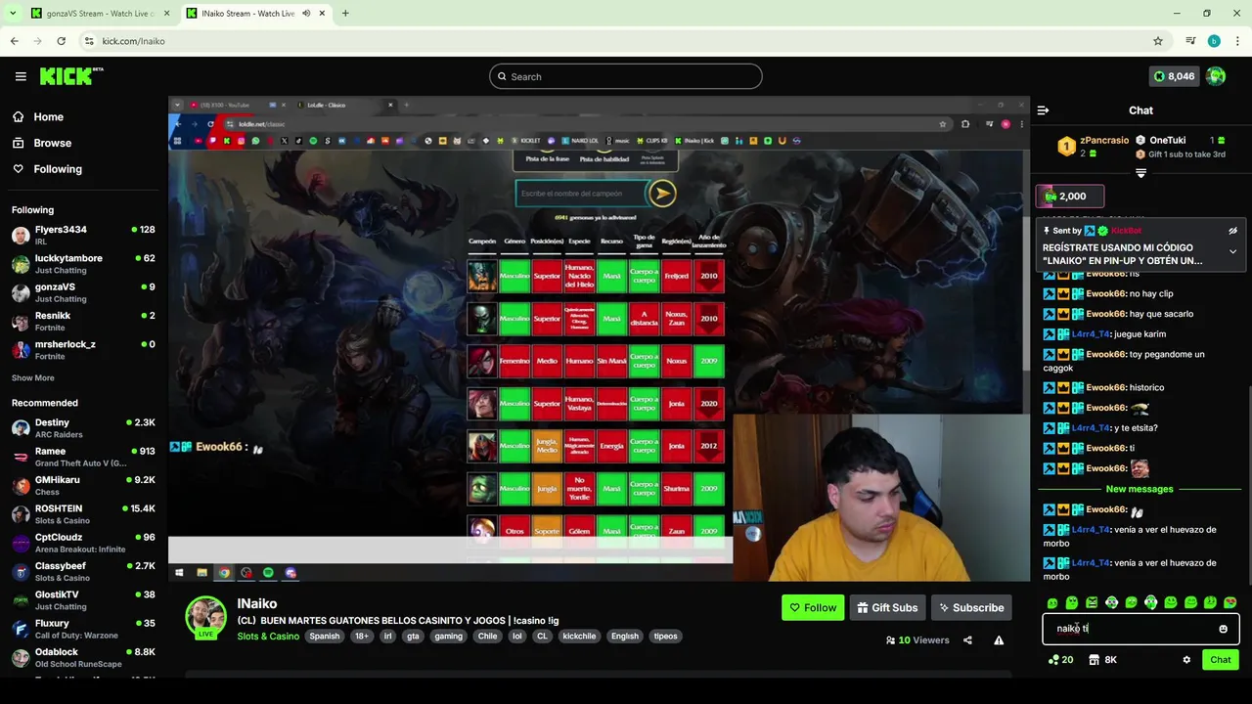Screen dimensions: 1252x704
Task: Open a new browser tab
Action: 345,14
